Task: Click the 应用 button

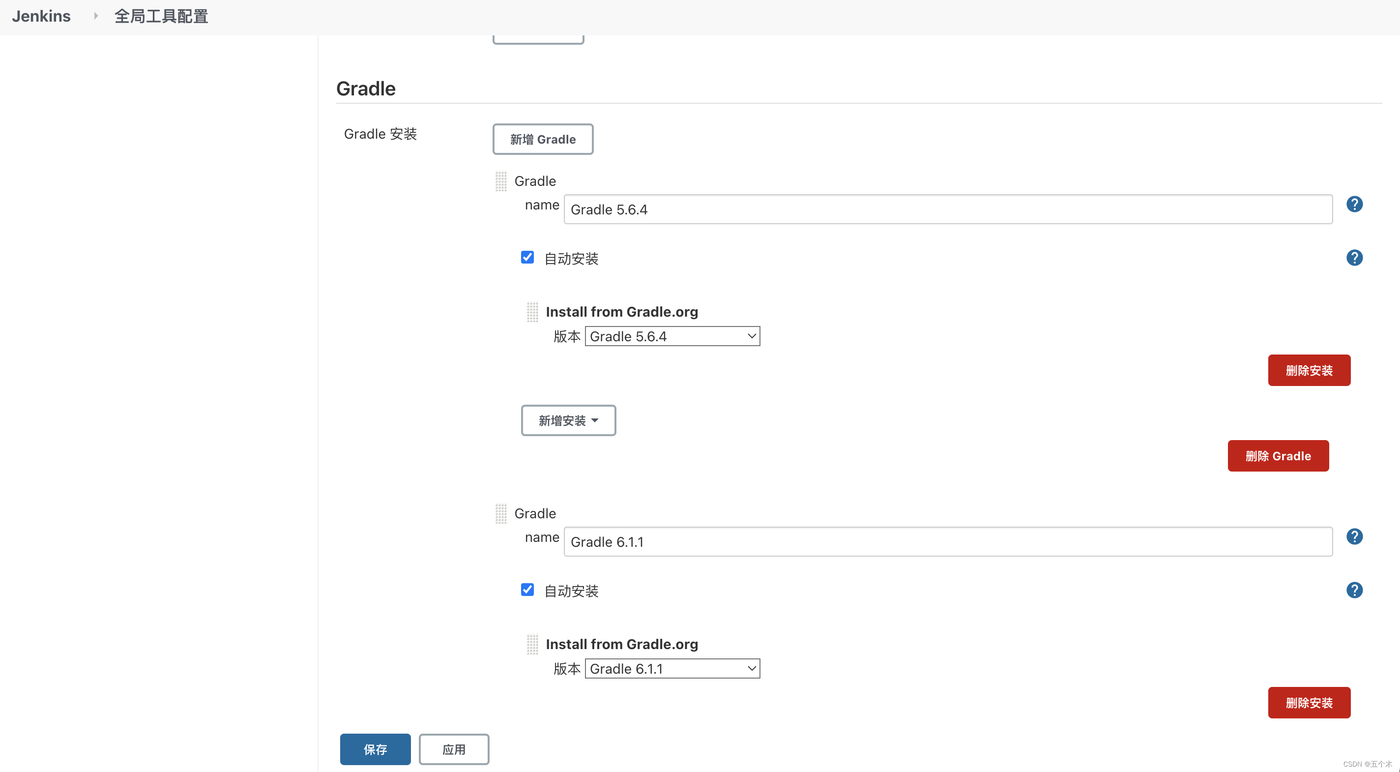Action: pyautogui.click(x=454, y=749)
